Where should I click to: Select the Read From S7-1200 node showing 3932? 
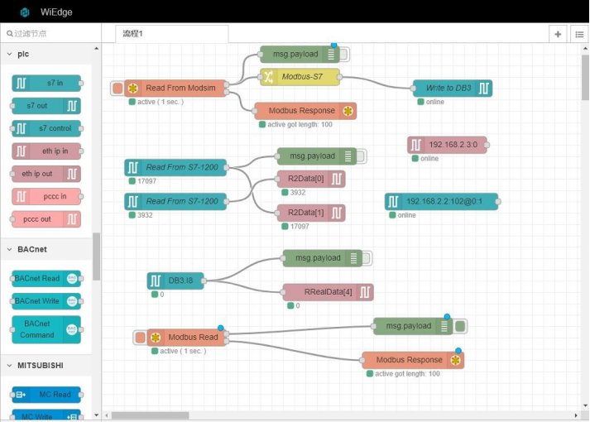click(x=175, y=201)
